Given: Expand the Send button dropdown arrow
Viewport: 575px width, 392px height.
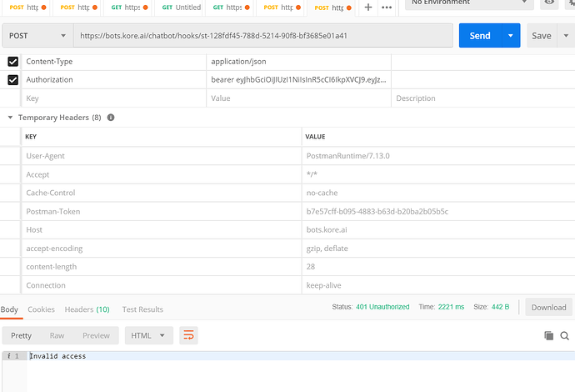Looking at the screenshot, I should (x=510, y=36).
